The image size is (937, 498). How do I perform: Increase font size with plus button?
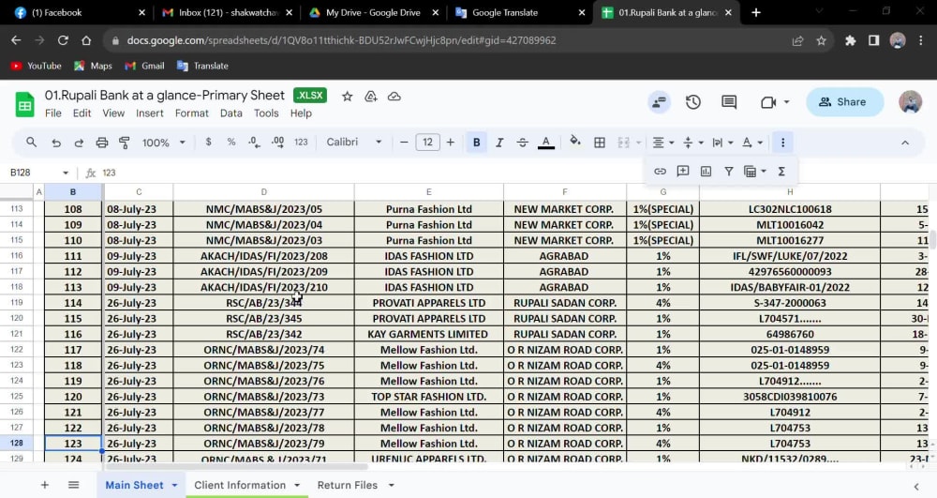tap(451, 143)
